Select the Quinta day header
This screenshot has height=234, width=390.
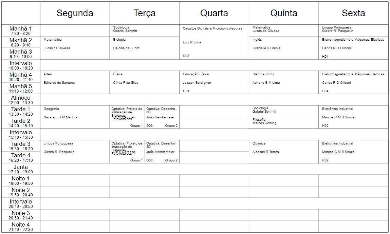(x=283, y=13)
